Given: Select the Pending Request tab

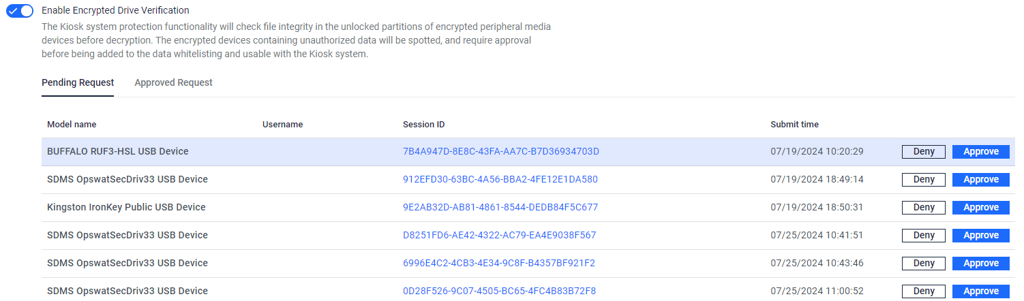Looking at the screenshot, I should coord(78,82).
